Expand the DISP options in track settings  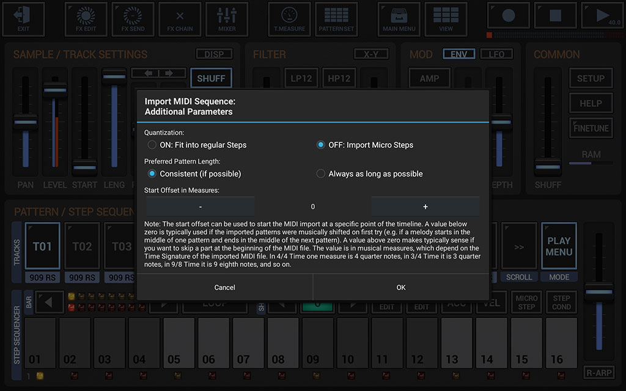coord(214,54)
